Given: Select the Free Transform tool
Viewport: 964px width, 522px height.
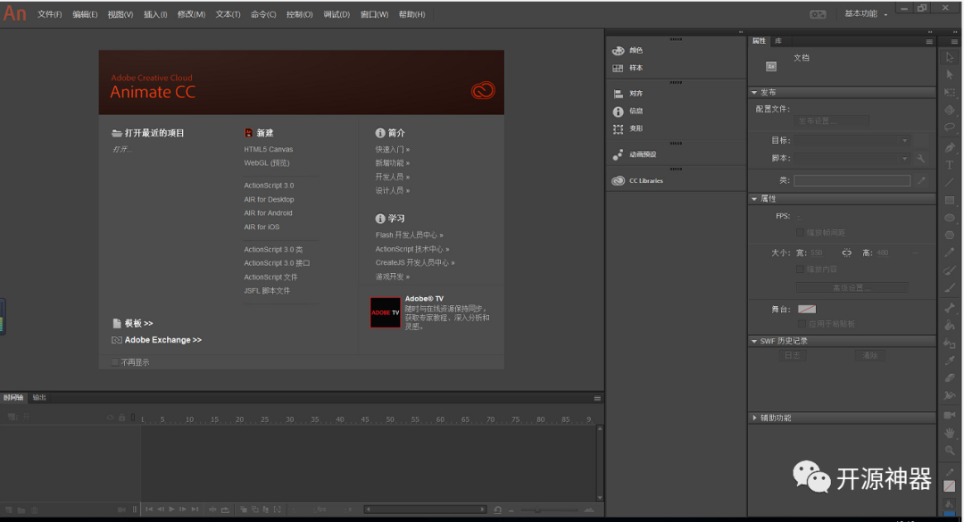Looking at the screenshot, I should [x=950, y=92].
